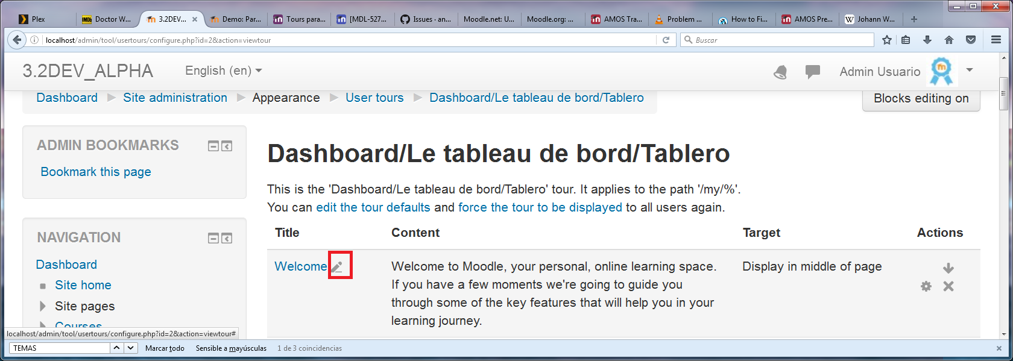1013x361 pixels.
Task: Click the Pocket icon in the toolbar
Action: point(971,40)
